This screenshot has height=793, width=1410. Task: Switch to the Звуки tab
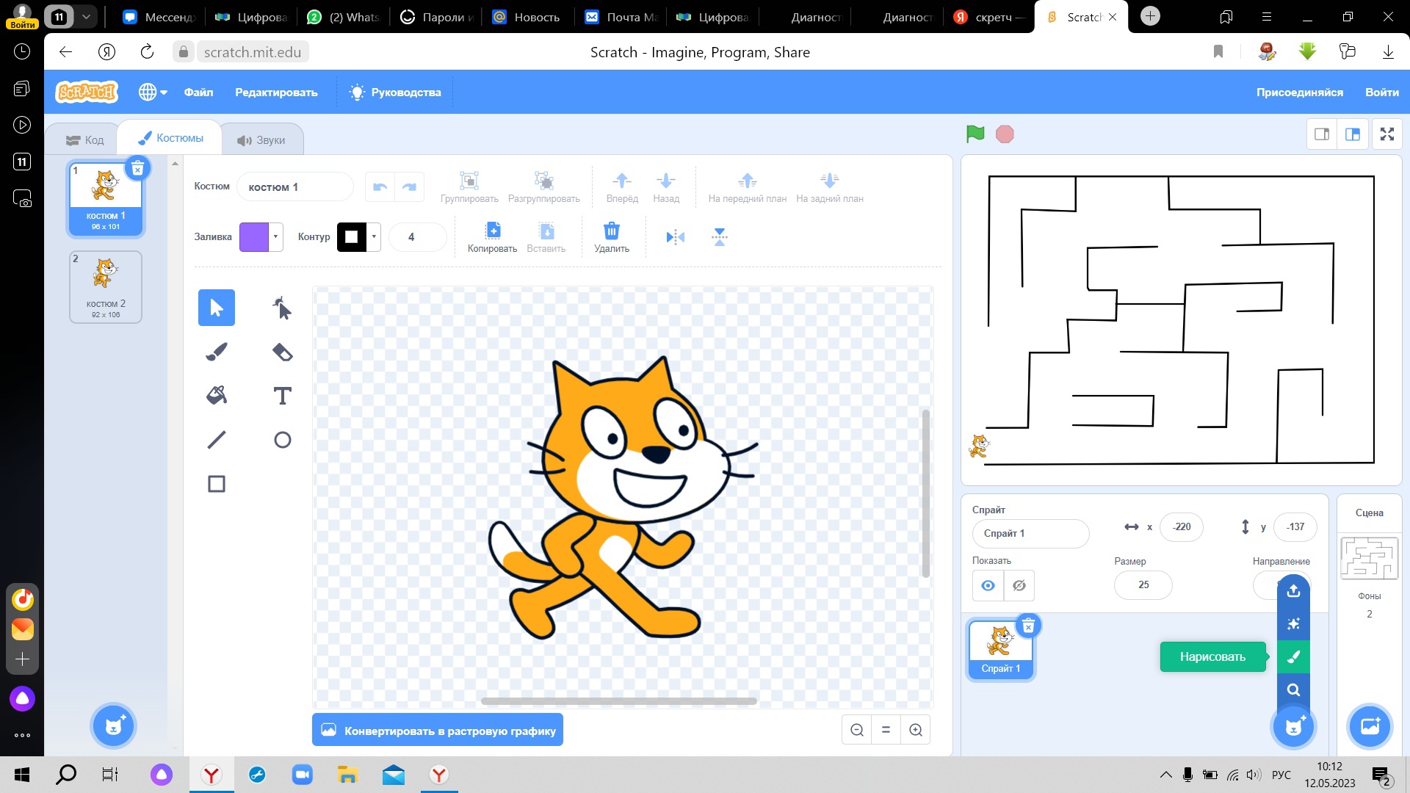coord(261,140)
